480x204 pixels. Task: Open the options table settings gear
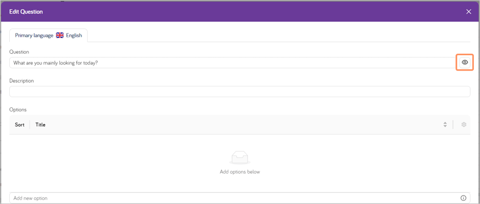[x=464, y=125]
